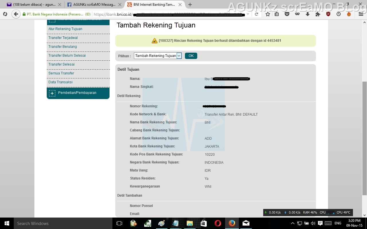367x229 pixels.
Task: Click the OK button next to Pilihan
Action: click(191, 56)
